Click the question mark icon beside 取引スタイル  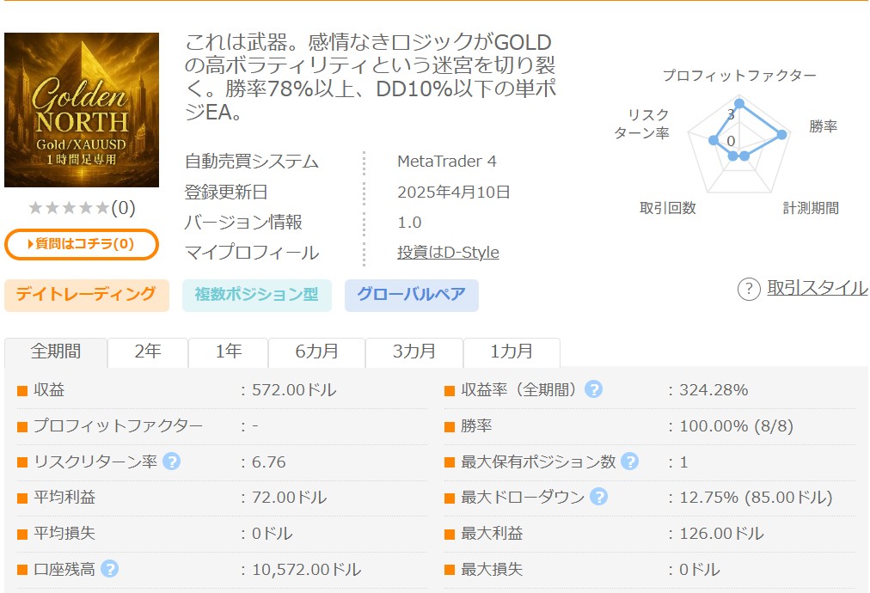click(749, 289)
